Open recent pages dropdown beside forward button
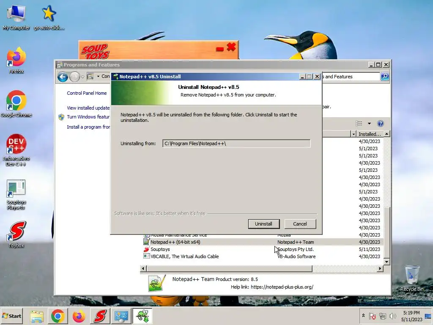Image resolution: width=433 pixels, height=325 pixels. pyautogui.click(x=82, y=77)
